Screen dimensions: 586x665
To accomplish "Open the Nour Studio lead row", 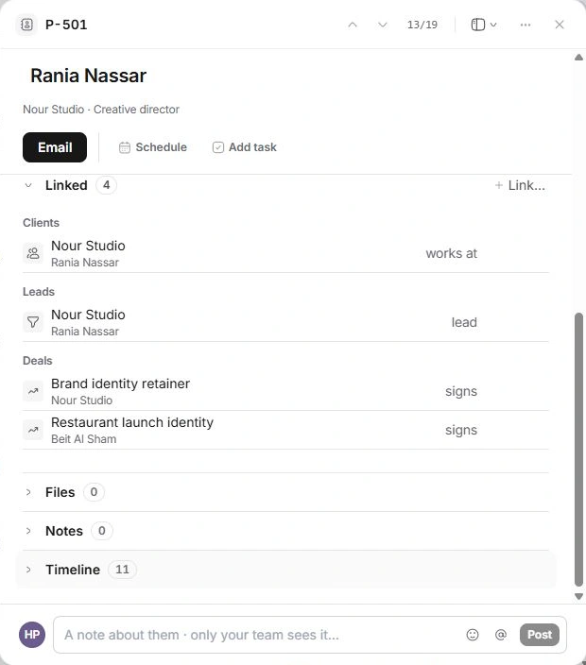I will pyautogui.click(x=285, y=322).
